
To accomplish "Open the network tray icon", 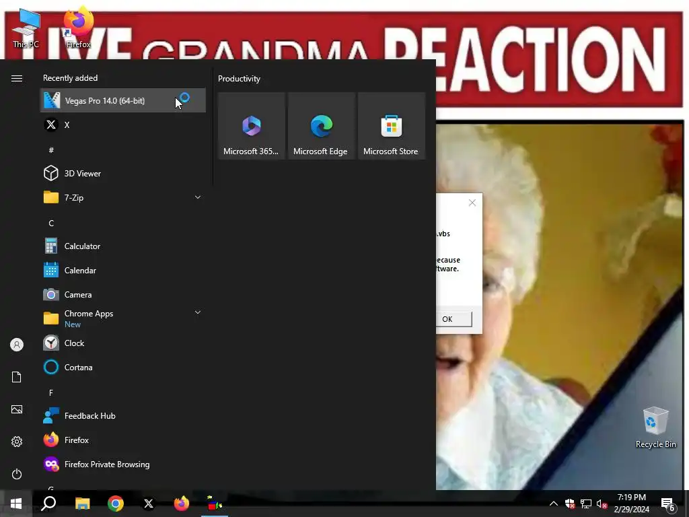I will pos(586,504).
